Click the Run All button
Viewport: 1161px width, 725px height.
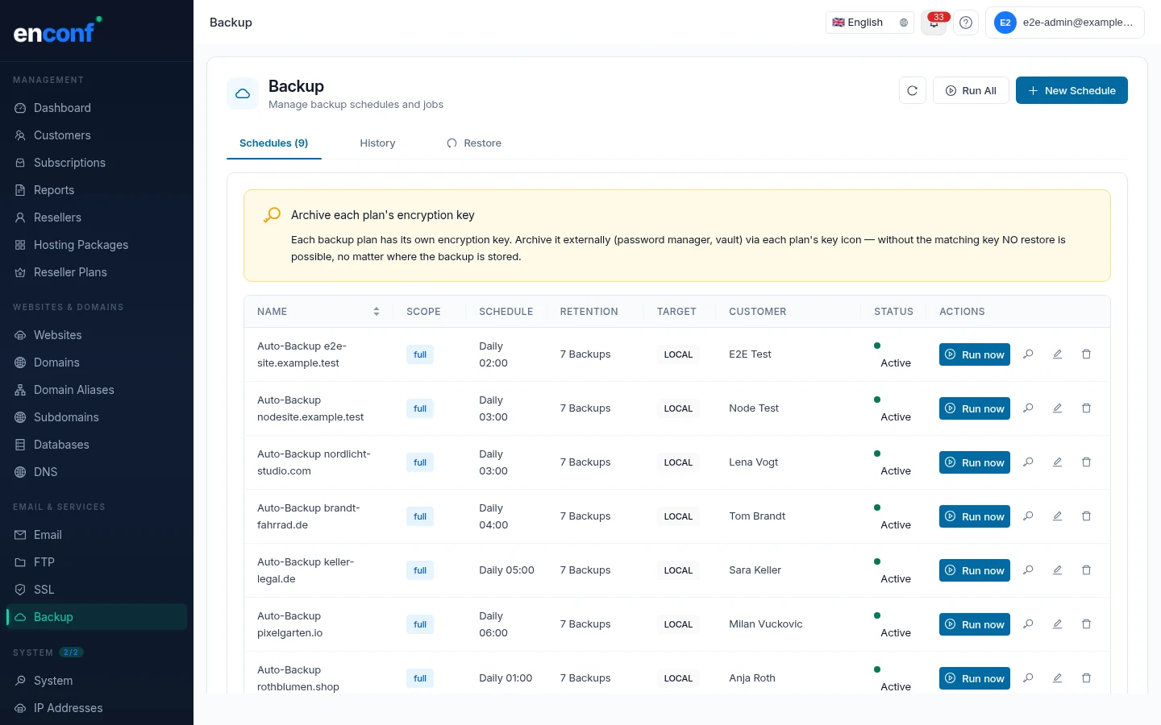click(x=971, y=90)
